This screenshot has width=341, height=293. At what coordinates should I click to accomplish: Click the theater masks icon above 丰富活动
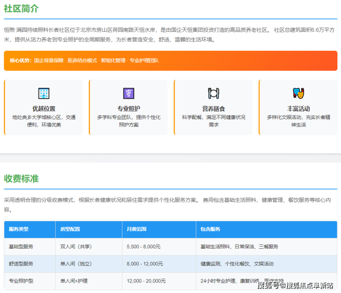coord(299,93)
